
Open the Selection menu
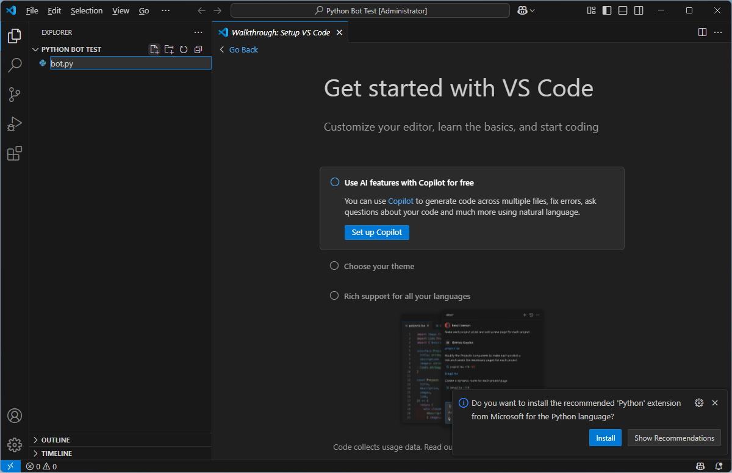coord(87,10)
